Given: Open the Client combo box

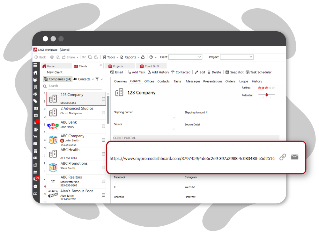Looking at the screenshot, I should [x=185, y=57].
